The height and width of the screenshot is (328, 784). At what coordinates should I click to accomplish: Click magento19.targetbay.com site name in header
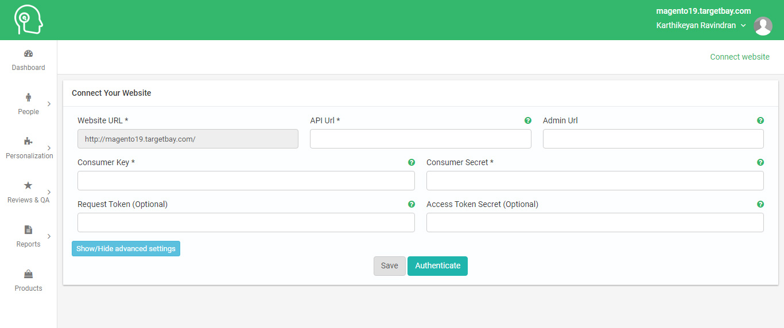coord(704,11)
